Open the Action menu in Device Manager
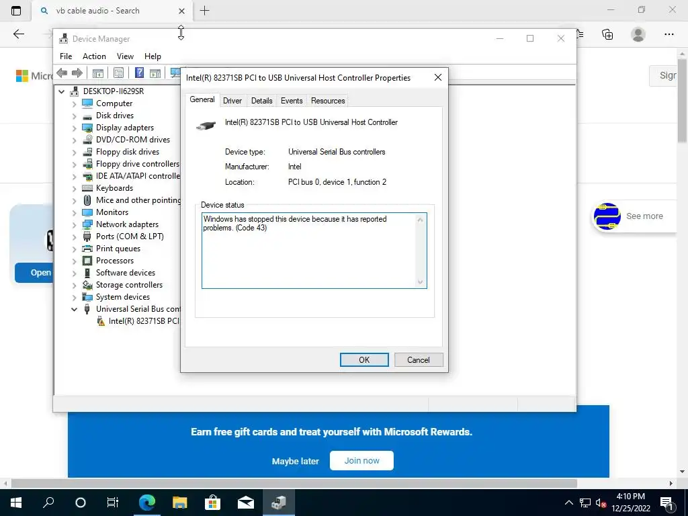Screen dimensions: 688x516 click(94, 56)
